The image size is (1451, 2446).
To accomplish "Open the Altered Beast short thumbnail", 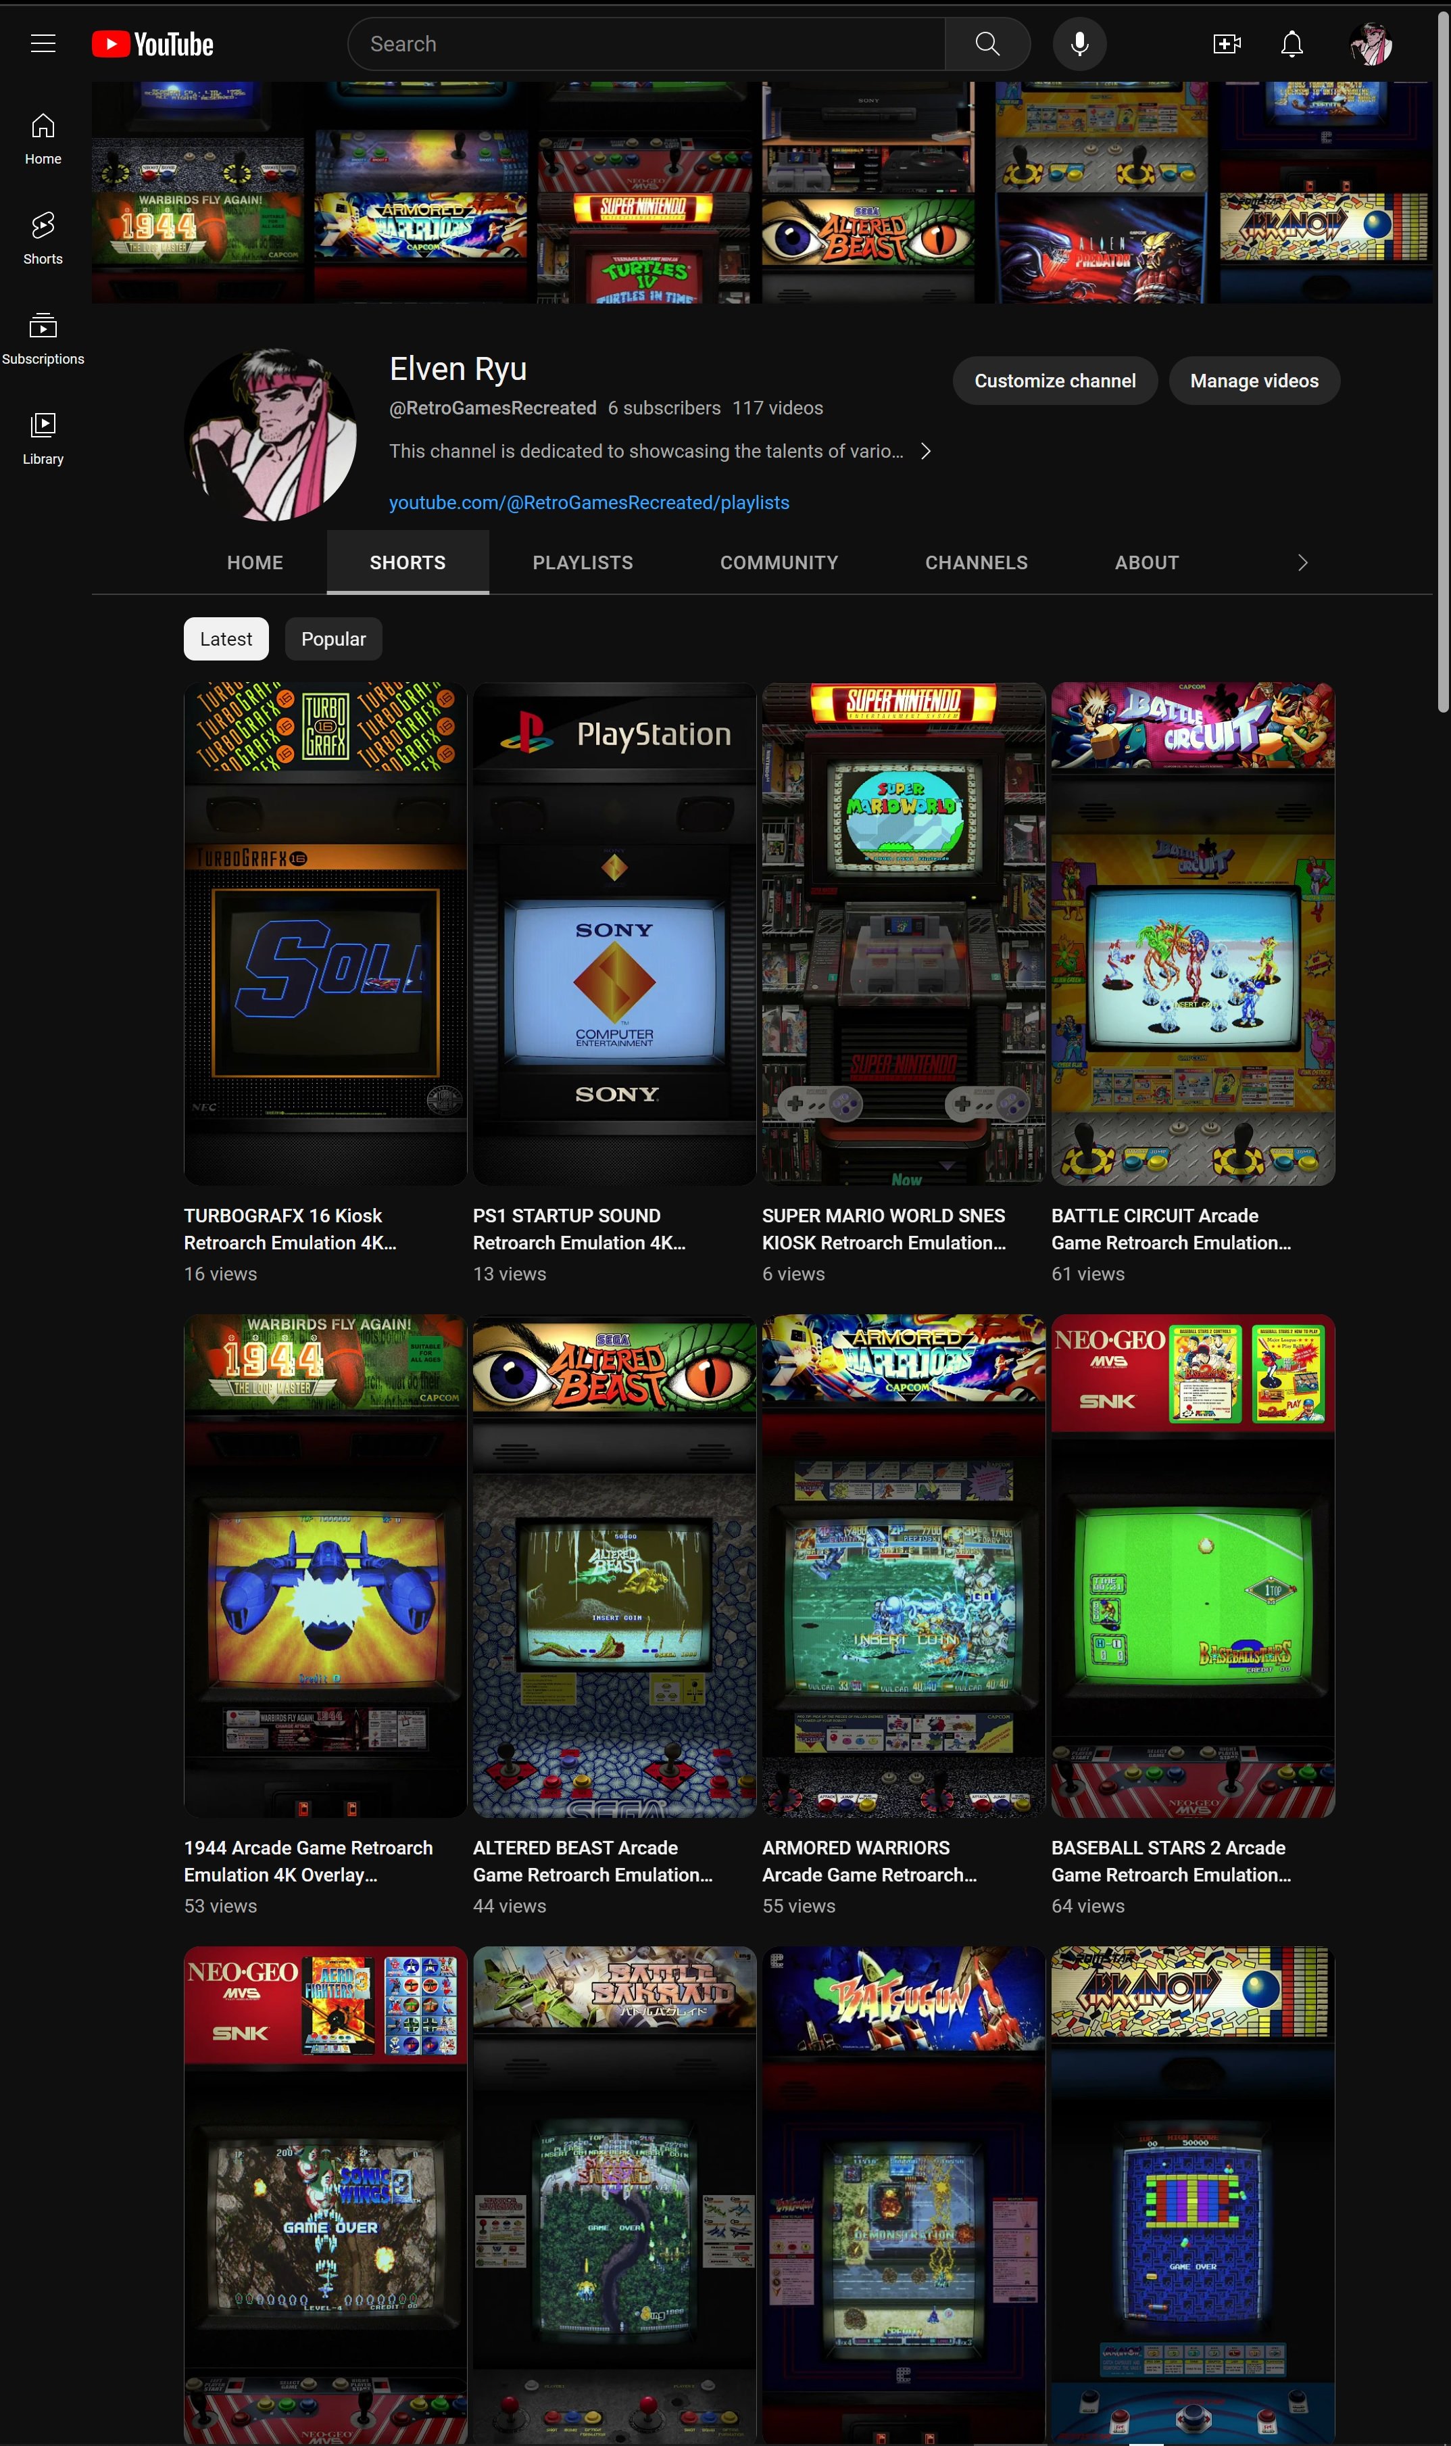I will (x=614, y=1566).
